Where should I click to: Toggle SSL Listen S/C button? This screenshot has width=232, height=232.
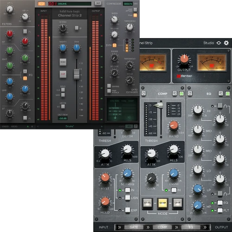pos(63,106)
